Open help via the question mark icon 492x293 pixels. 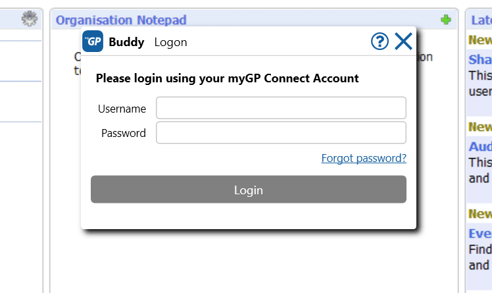tap(380, 41)
